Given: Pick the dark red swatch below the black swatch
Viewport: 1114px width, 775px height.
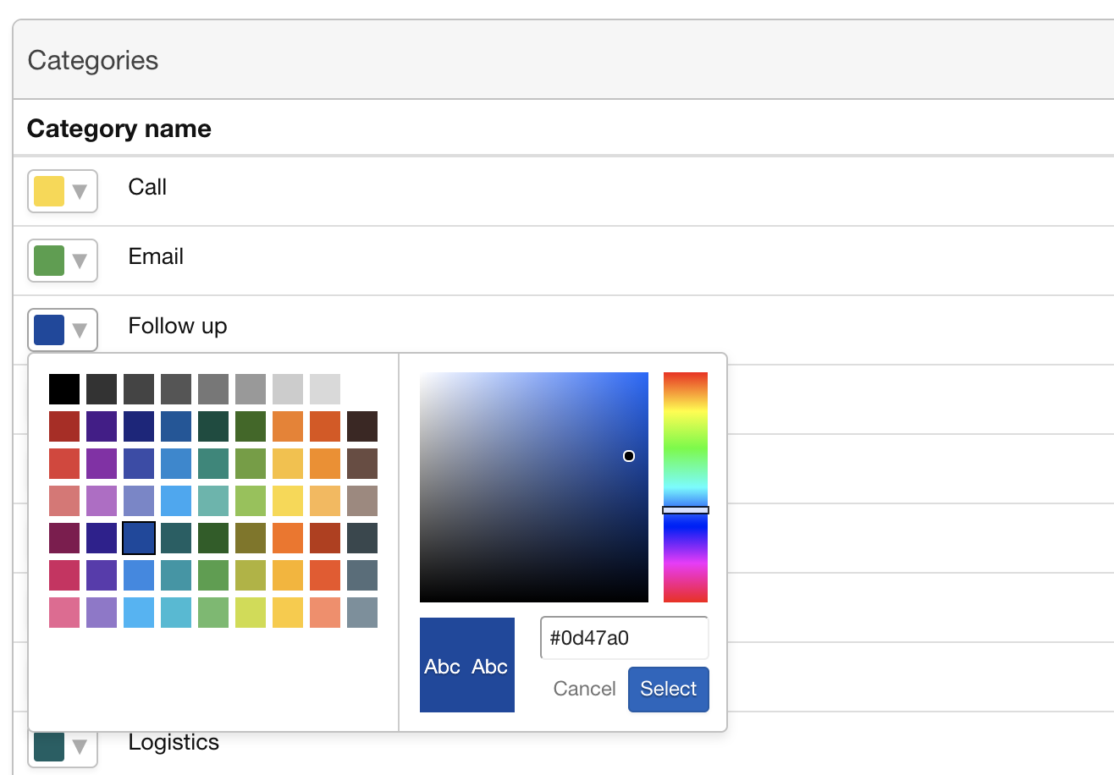Looking at the screenshot, I should (x=64, y=426).
